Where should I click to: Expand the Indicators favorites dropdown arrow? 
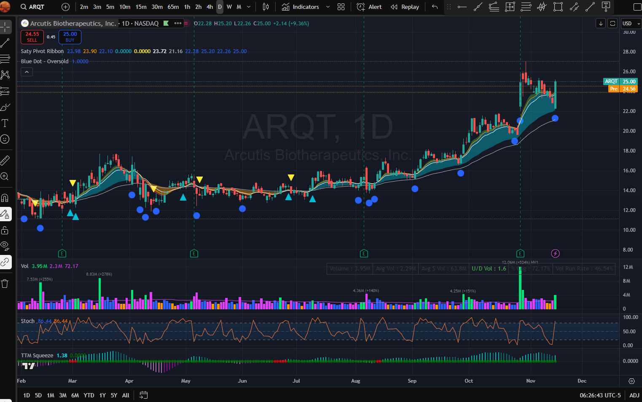coord(328,7)
